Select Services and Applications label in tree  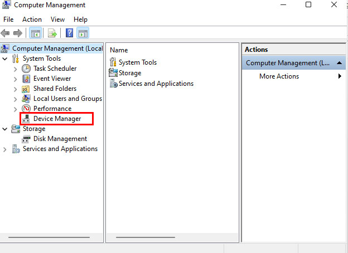60,149
